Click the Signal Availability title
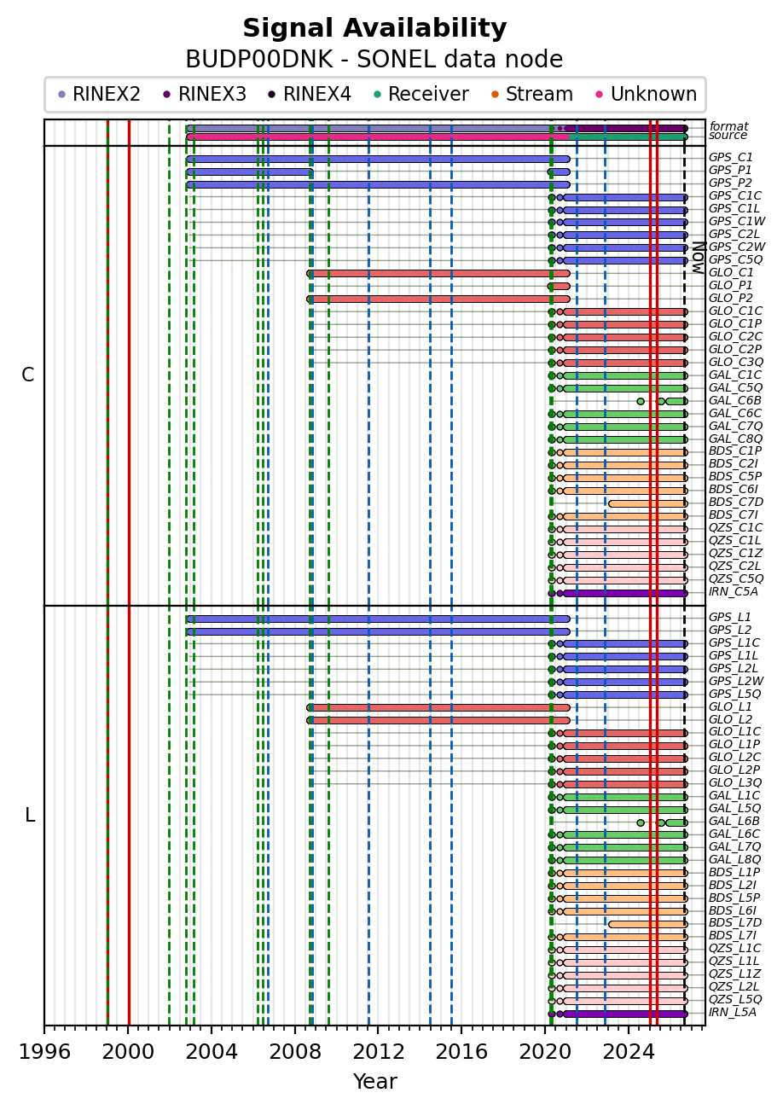This screenshot has width=783, height=1110. click(x=374, y=29)
